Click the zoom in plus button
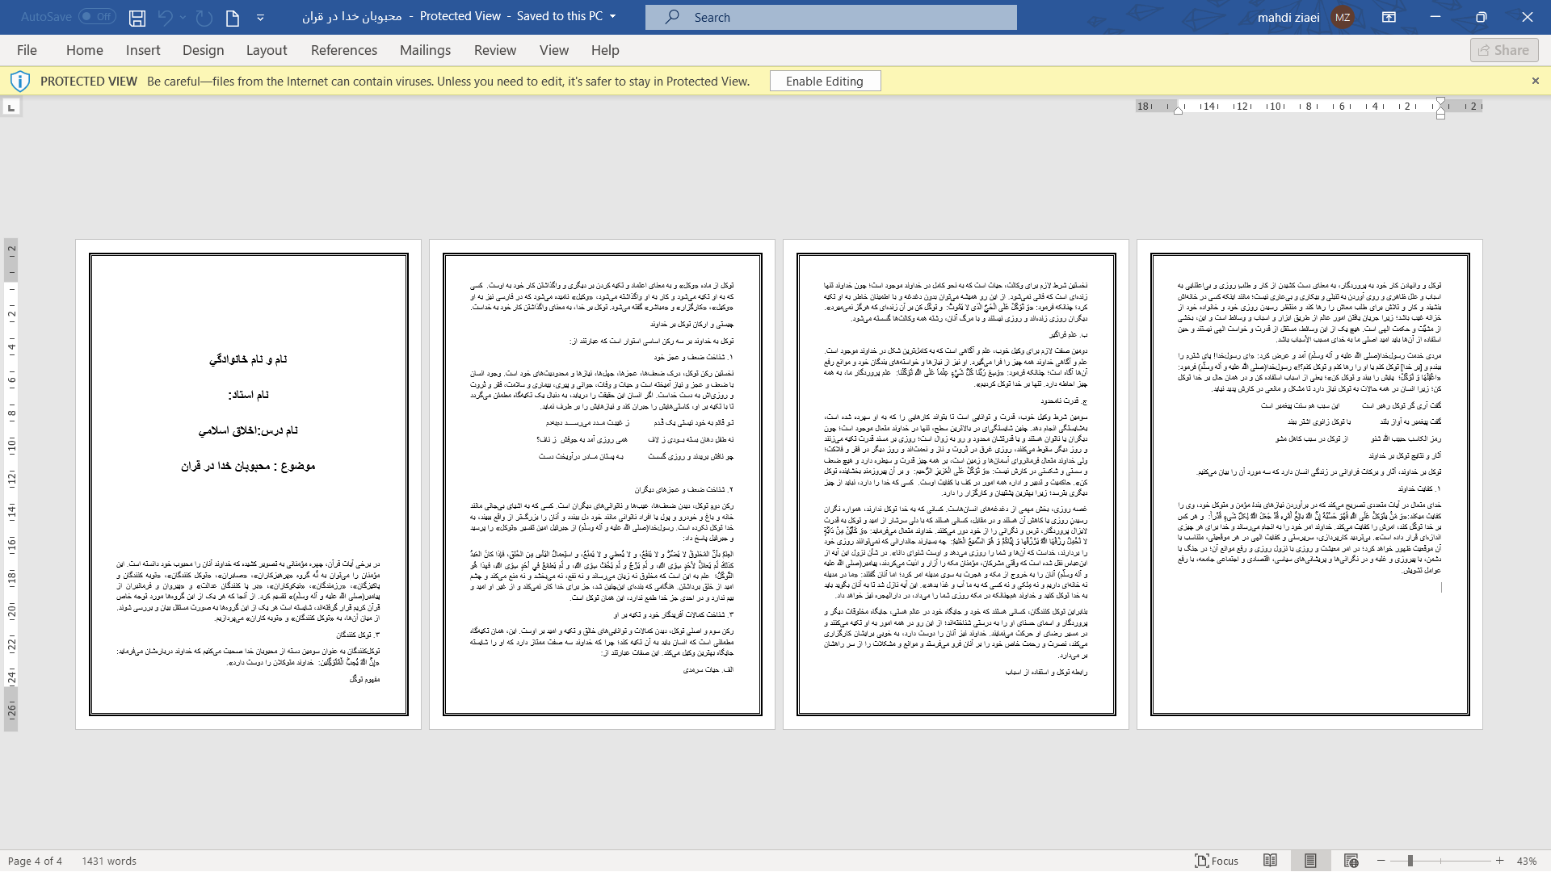1551x872 pixels. 1499,861
